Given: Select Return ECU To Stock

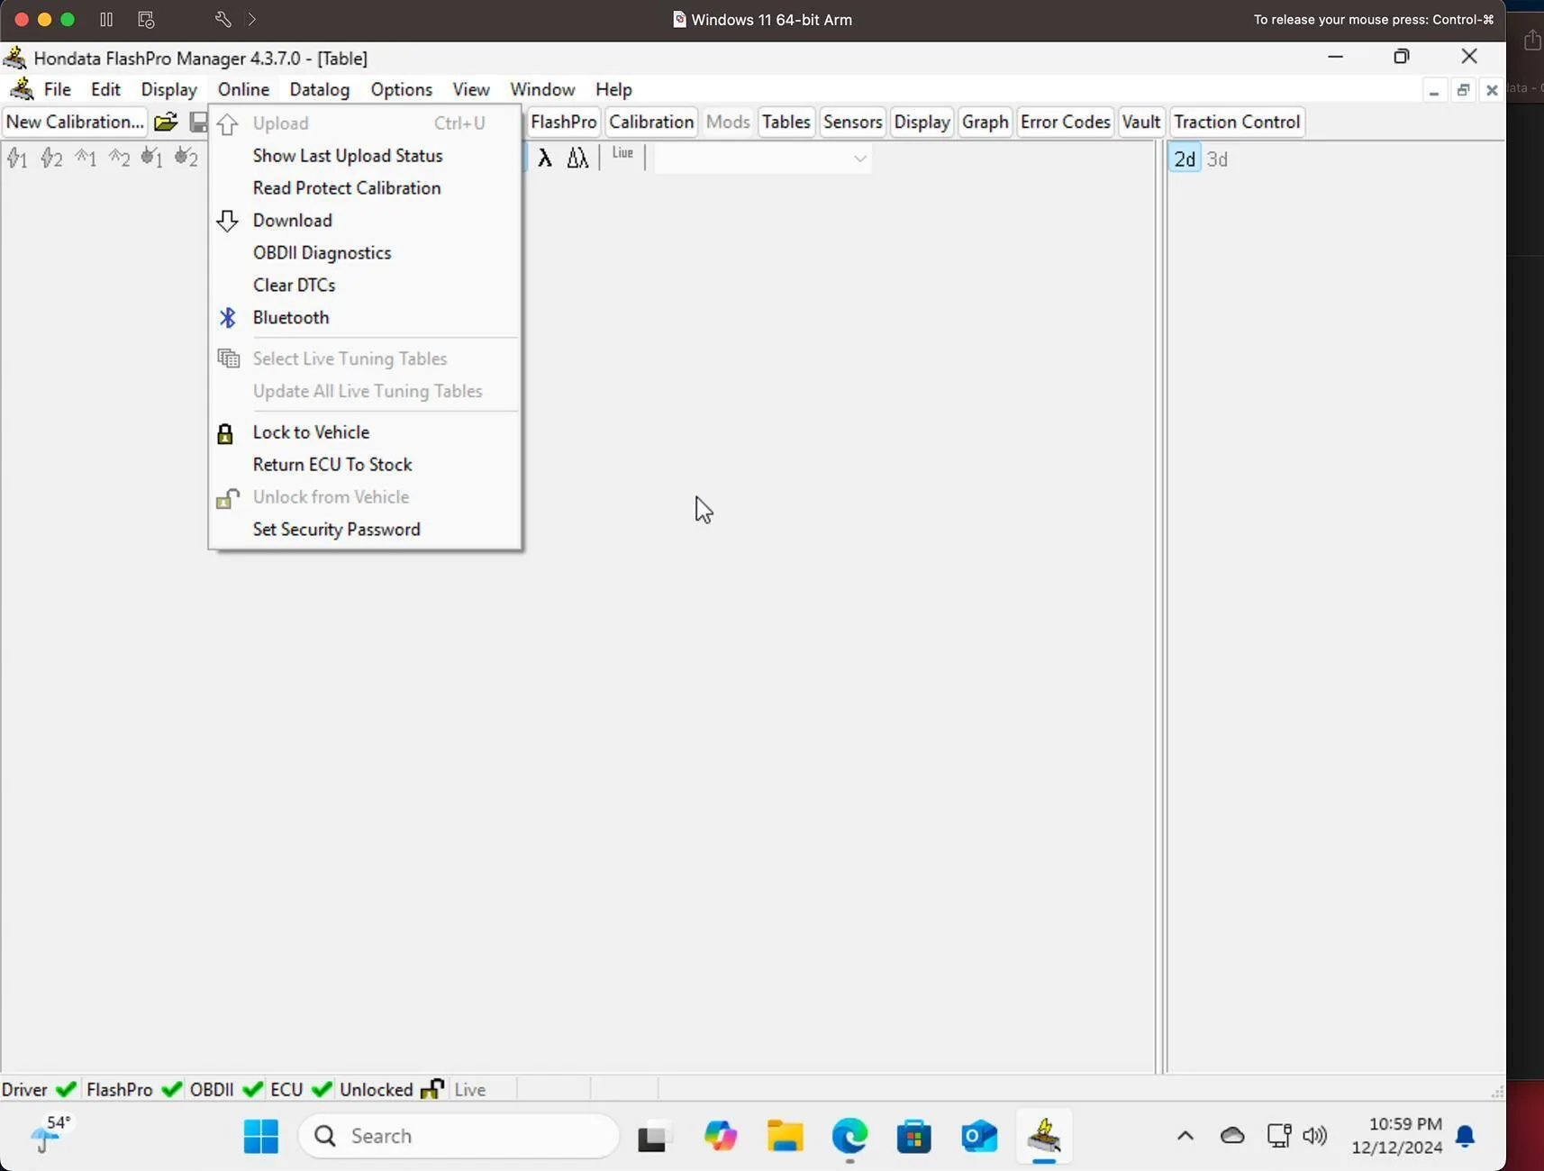Looking at the screenshot, I should pyautogui.click(x=332, y=465).
